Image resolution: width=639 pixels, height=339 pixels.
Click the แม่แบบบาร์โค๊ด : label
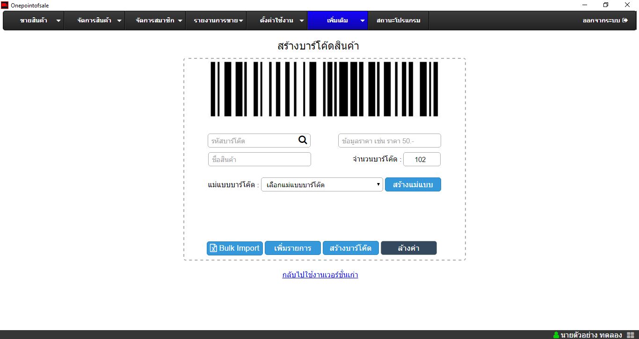click(233, 185)
